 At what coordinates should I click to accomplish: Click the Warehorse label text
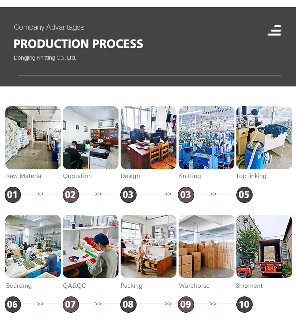(x=194, y=286)
